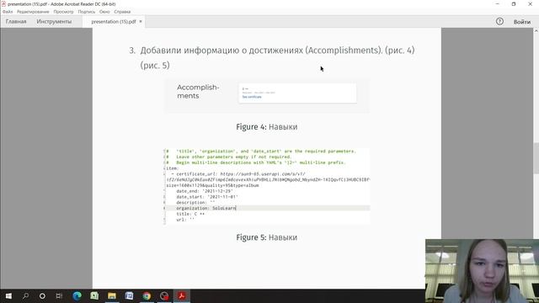Open Cortana circle icon in taskbar
Viewport: 539px width, 303px height.
click(x=42, y=295)
